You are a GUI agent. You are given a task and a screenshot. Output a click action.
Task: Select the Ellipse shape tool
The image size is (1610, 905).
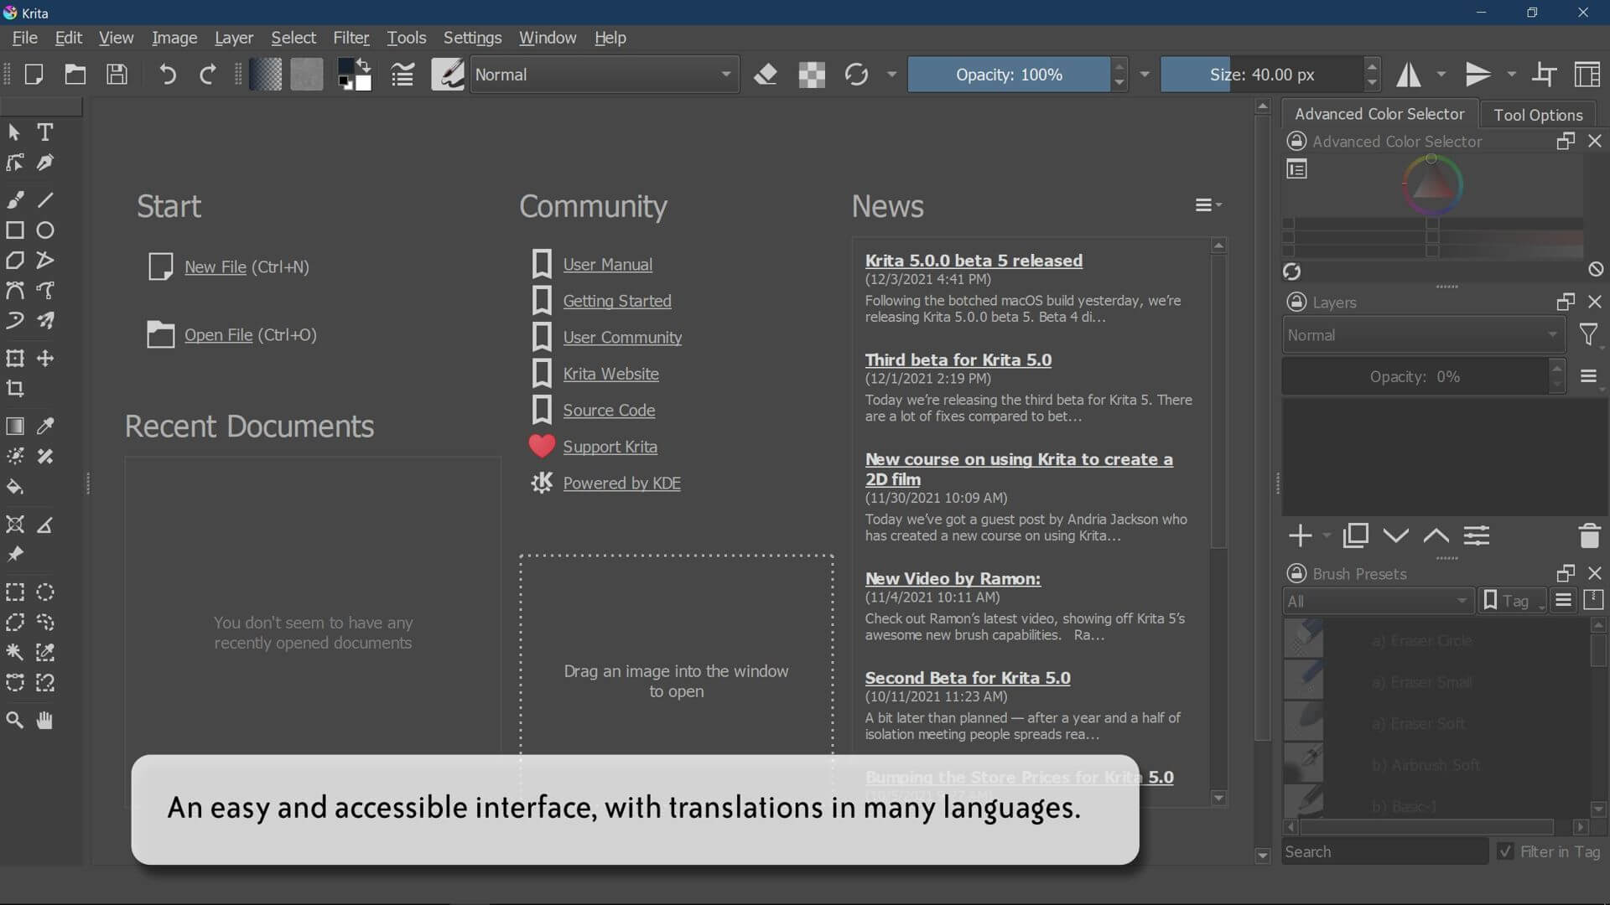coord(45,230)
